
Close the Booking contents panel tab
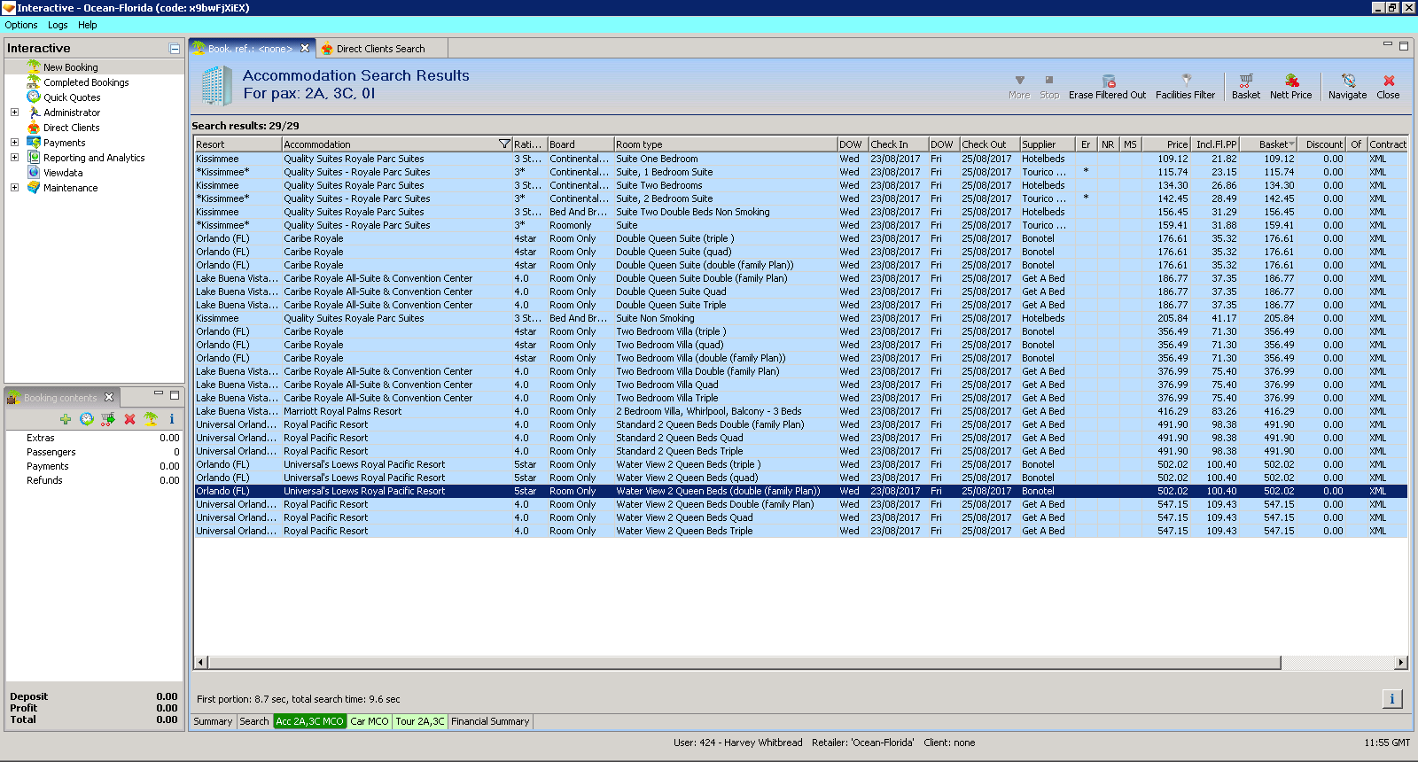[x=109, y=397]
